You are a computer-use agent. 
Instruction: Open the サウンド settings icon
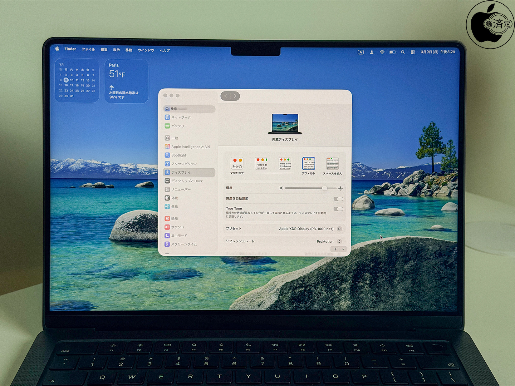[x=167, y=227]
